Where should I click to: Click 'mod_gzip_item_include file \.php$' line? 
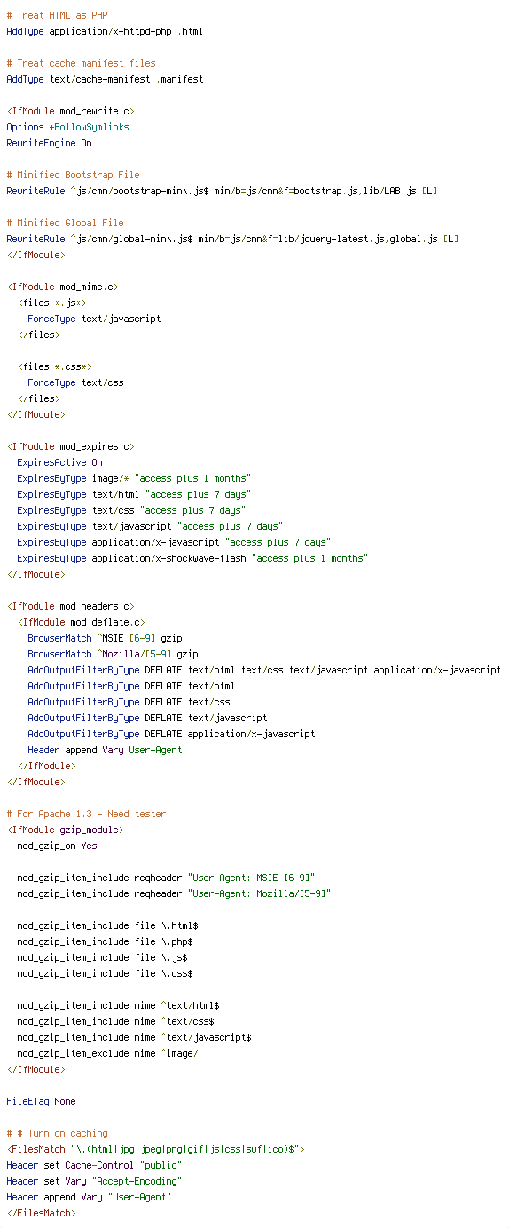pyautogui.click(x=105, y=941)
